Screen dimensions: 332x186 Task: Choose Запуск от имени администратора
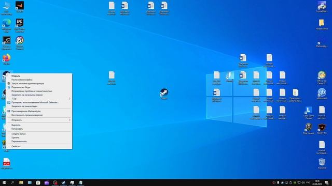coord(39,84)
